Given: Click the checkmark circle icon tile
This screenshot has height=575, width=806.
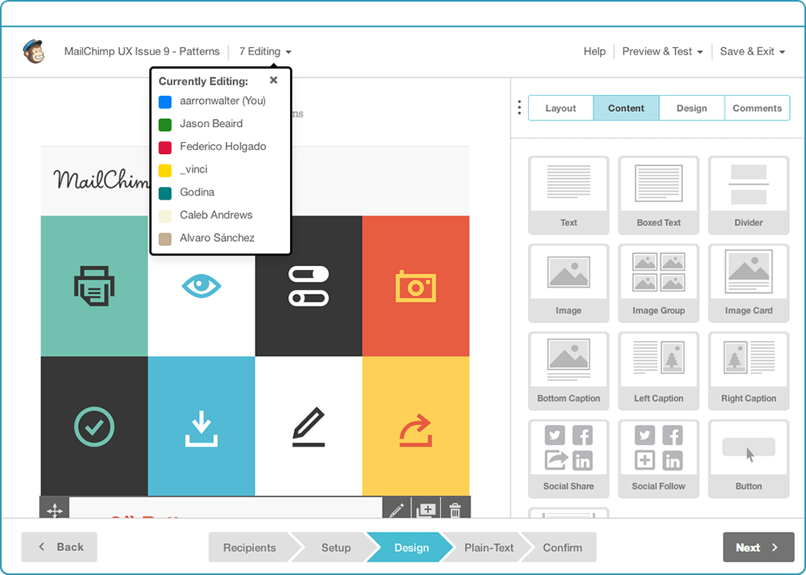Looking at the screenshot, I should tap(94, 426).
